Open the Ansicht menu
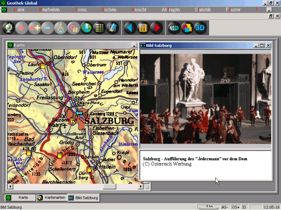 139,10
